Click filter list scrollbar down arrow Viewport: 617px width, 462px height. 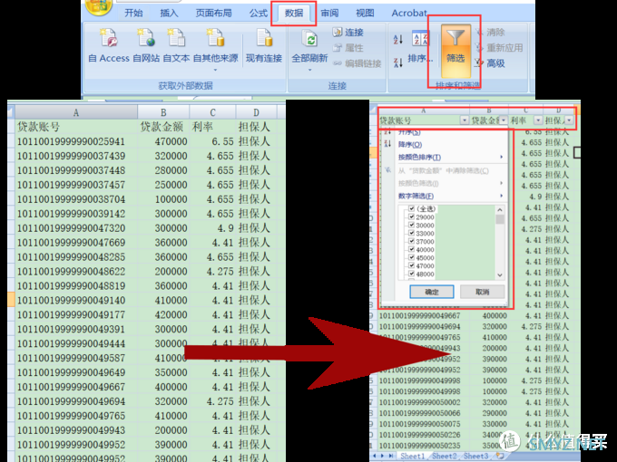(x=500, y=275)
